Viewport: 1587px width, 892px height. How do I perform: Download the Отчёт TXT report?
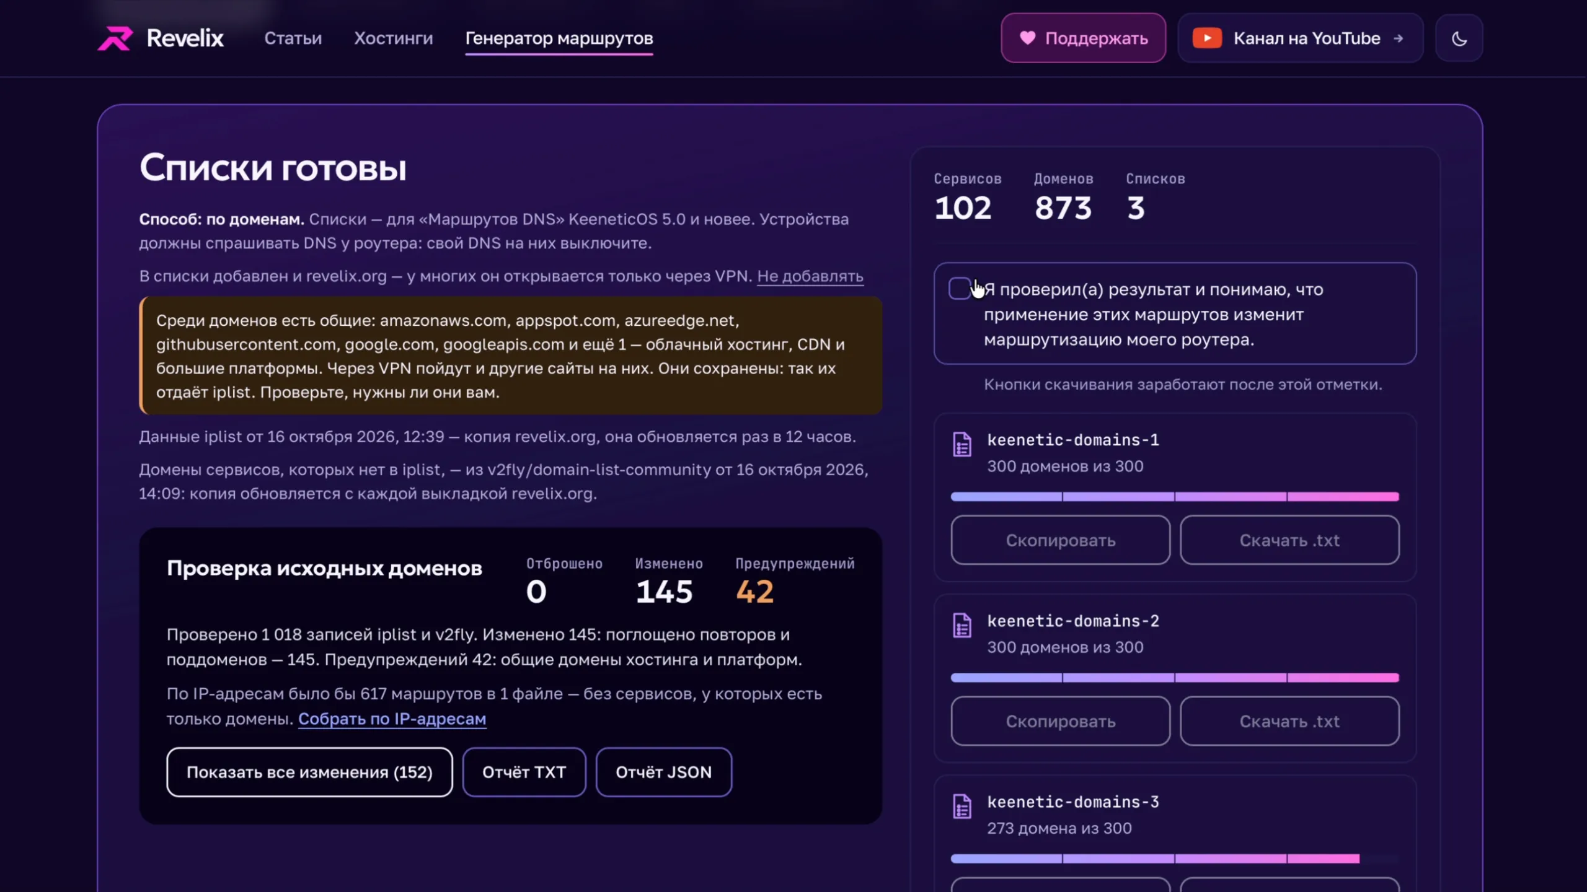click(524, 772)
